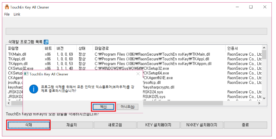
Task: Click the TKMain.dll file path
Action: pyautogui.click(x=152, y=54)
